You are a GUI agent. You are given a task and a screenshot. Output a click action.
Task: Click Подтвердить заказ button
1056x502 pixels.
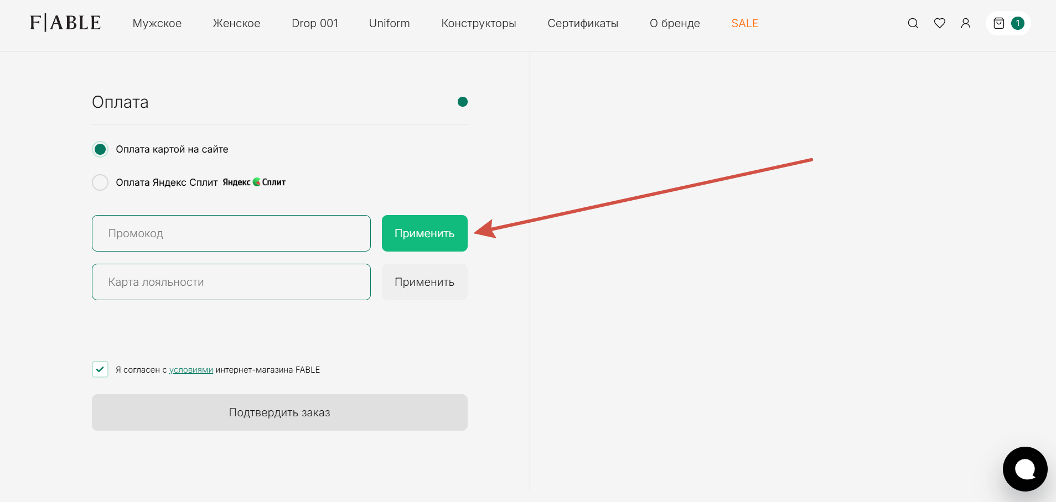[279, 412]
